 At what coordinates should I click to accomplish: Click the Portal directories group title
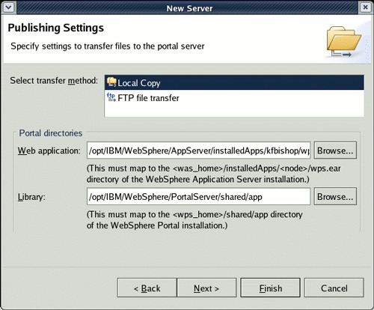click(x=51, y=133)
